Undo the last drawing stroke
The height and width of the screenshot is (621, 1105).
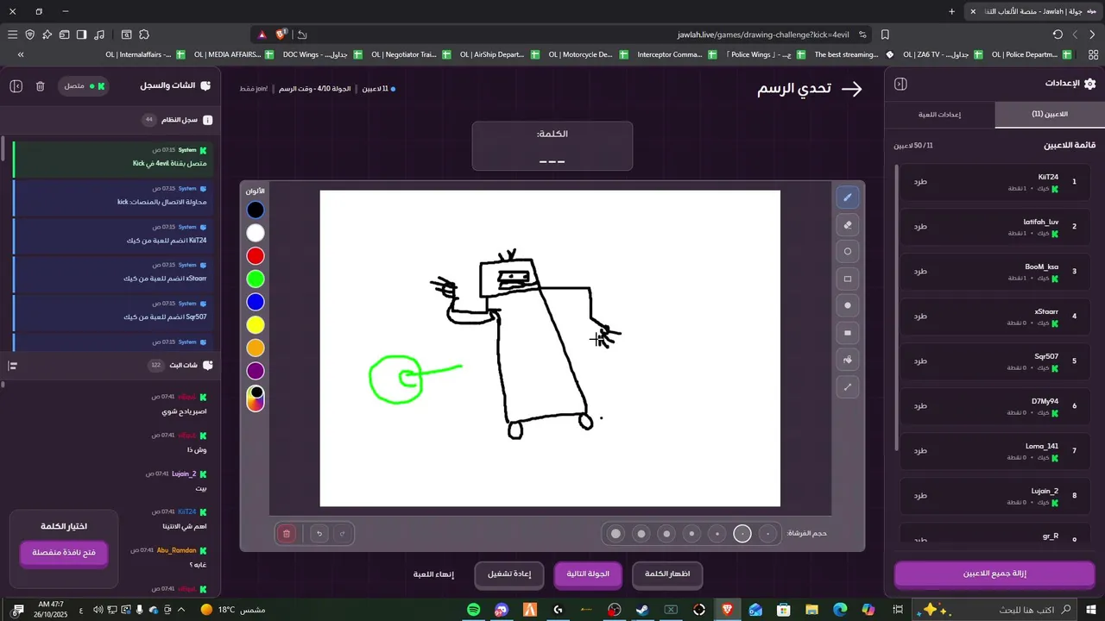(319, 534)
